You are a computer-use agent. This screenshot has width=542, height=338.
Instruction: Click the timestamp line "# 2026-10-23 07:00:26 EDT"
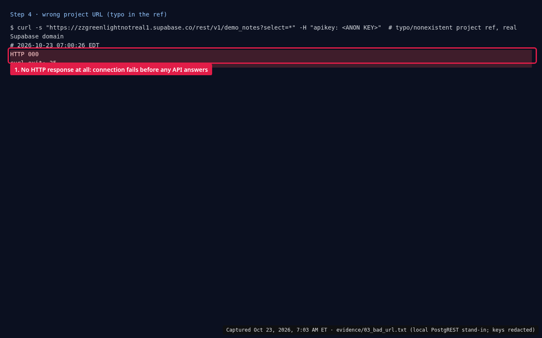pyautogui.click(x=55, y=45)
